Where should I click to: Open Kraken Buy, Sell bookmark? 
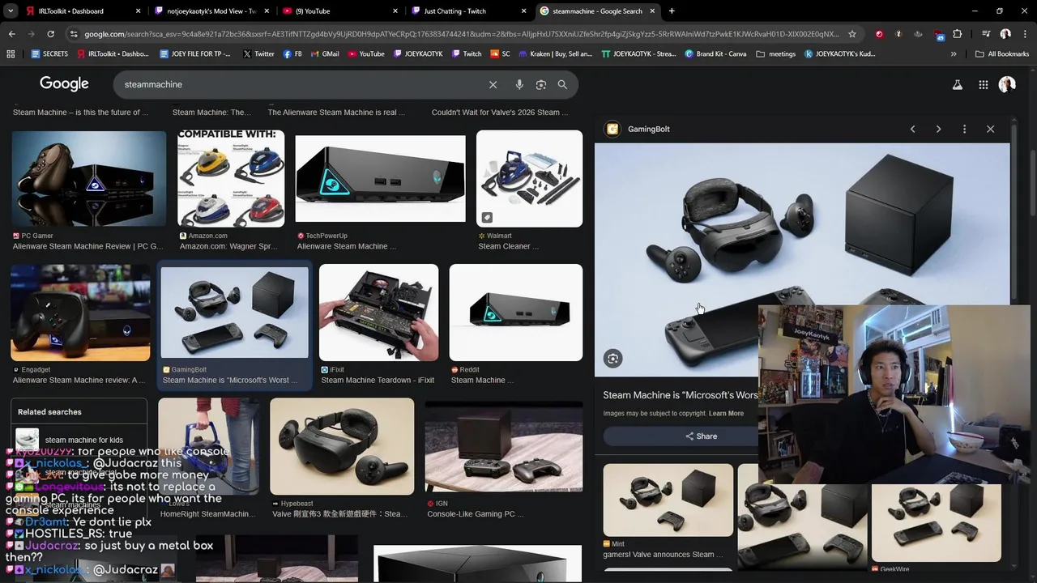click(x=555, y=53)
